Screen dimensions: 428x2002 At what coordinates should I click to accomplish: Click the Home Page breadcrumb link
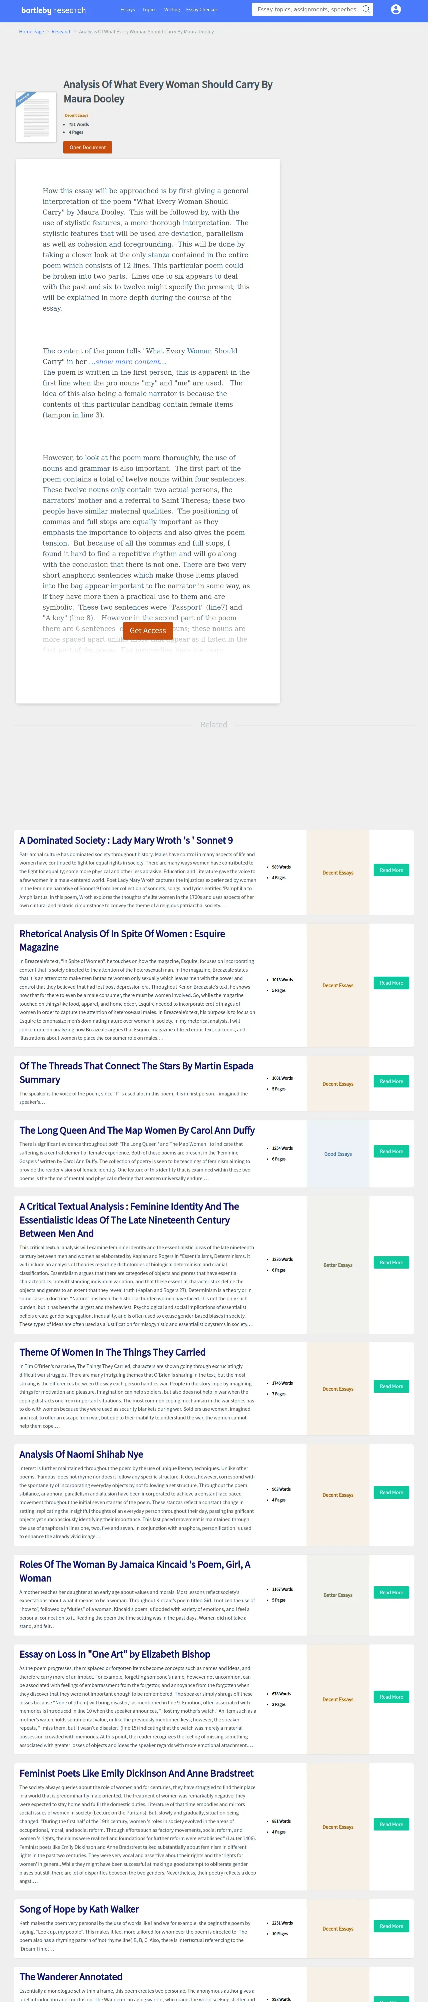(x=31, y=32)
